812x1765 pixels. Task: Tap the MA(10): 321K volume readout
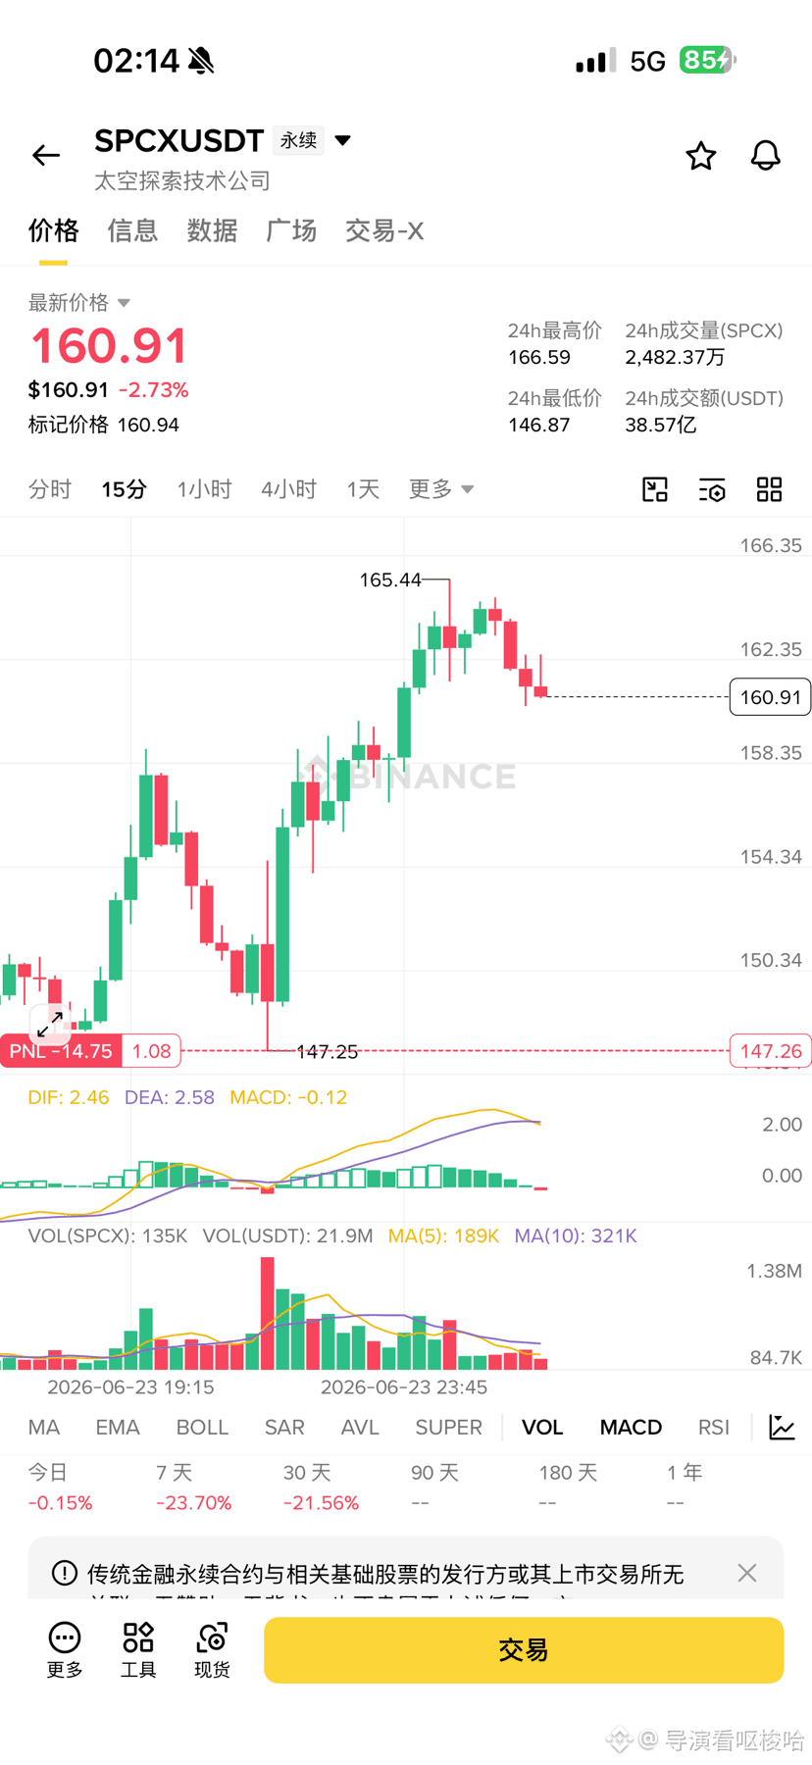click(576, 1235)
